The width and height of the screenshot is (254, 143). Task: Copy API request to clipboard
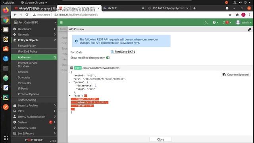pyautogui.click(x=235, y=75)
